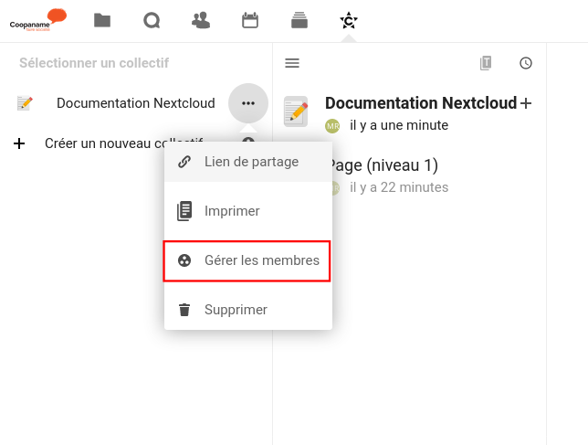This screenshot has height=445, width=588.
Task: Open the Deck app icon
Action: 299,20
